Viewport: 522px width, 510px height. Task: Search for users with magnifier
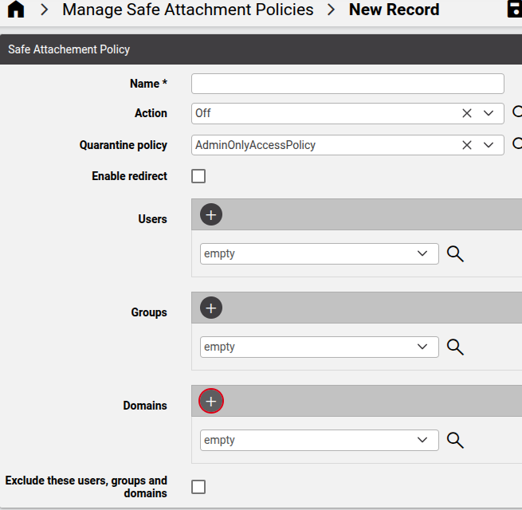pos(455,254)
